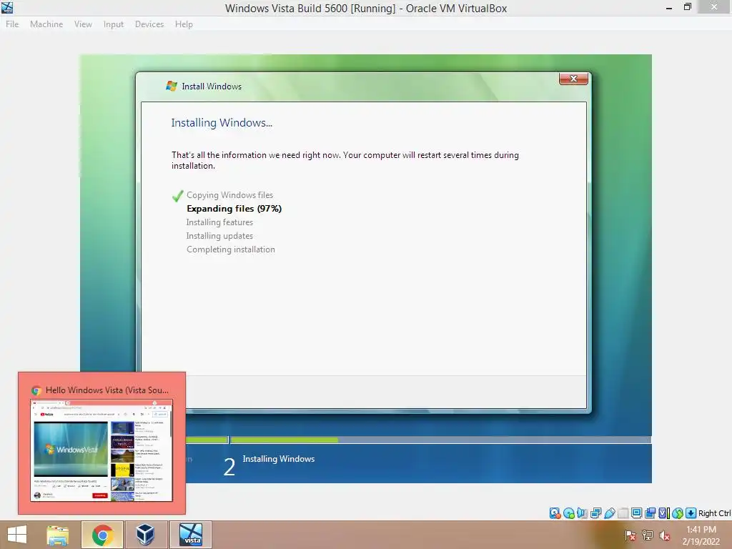Click Chrome icon in the preview popup title
The image size is (732, 549).
(x=36, y=390)
